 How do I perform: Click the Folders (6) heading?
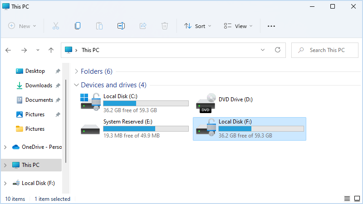[x=97, y=71]
